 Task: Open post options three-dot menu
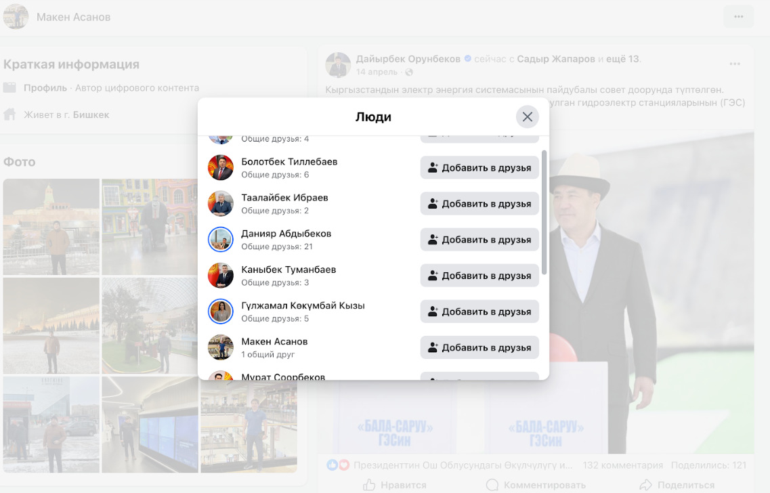(x=735, y=64)
